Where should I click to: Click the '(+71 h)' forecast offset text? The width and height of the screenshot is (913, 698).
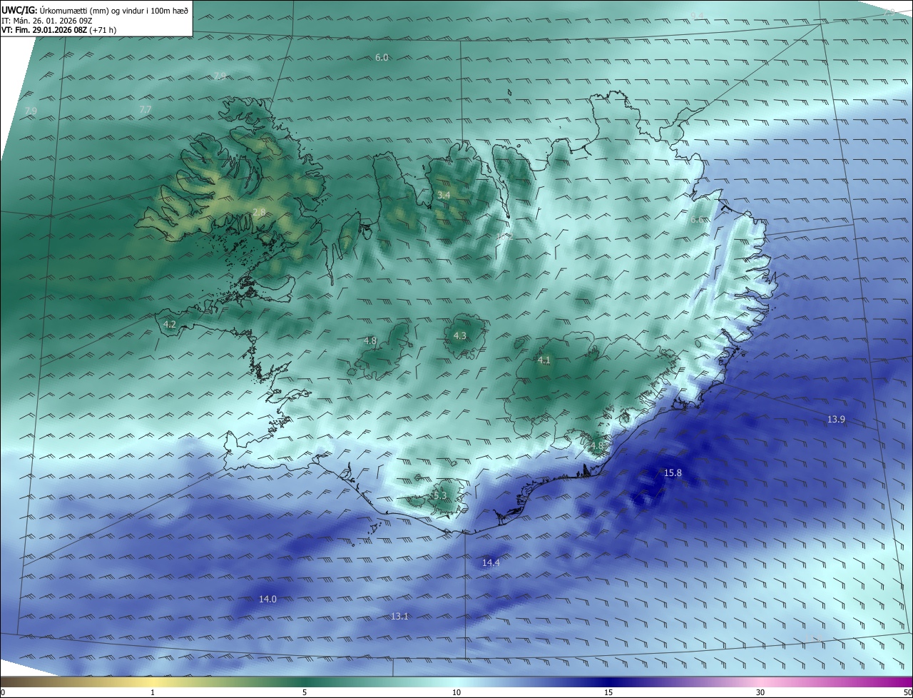point(103,30)
